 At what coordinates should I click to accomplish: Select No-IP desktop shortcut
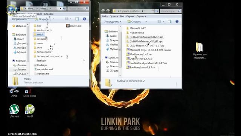[x=30, y=111]
